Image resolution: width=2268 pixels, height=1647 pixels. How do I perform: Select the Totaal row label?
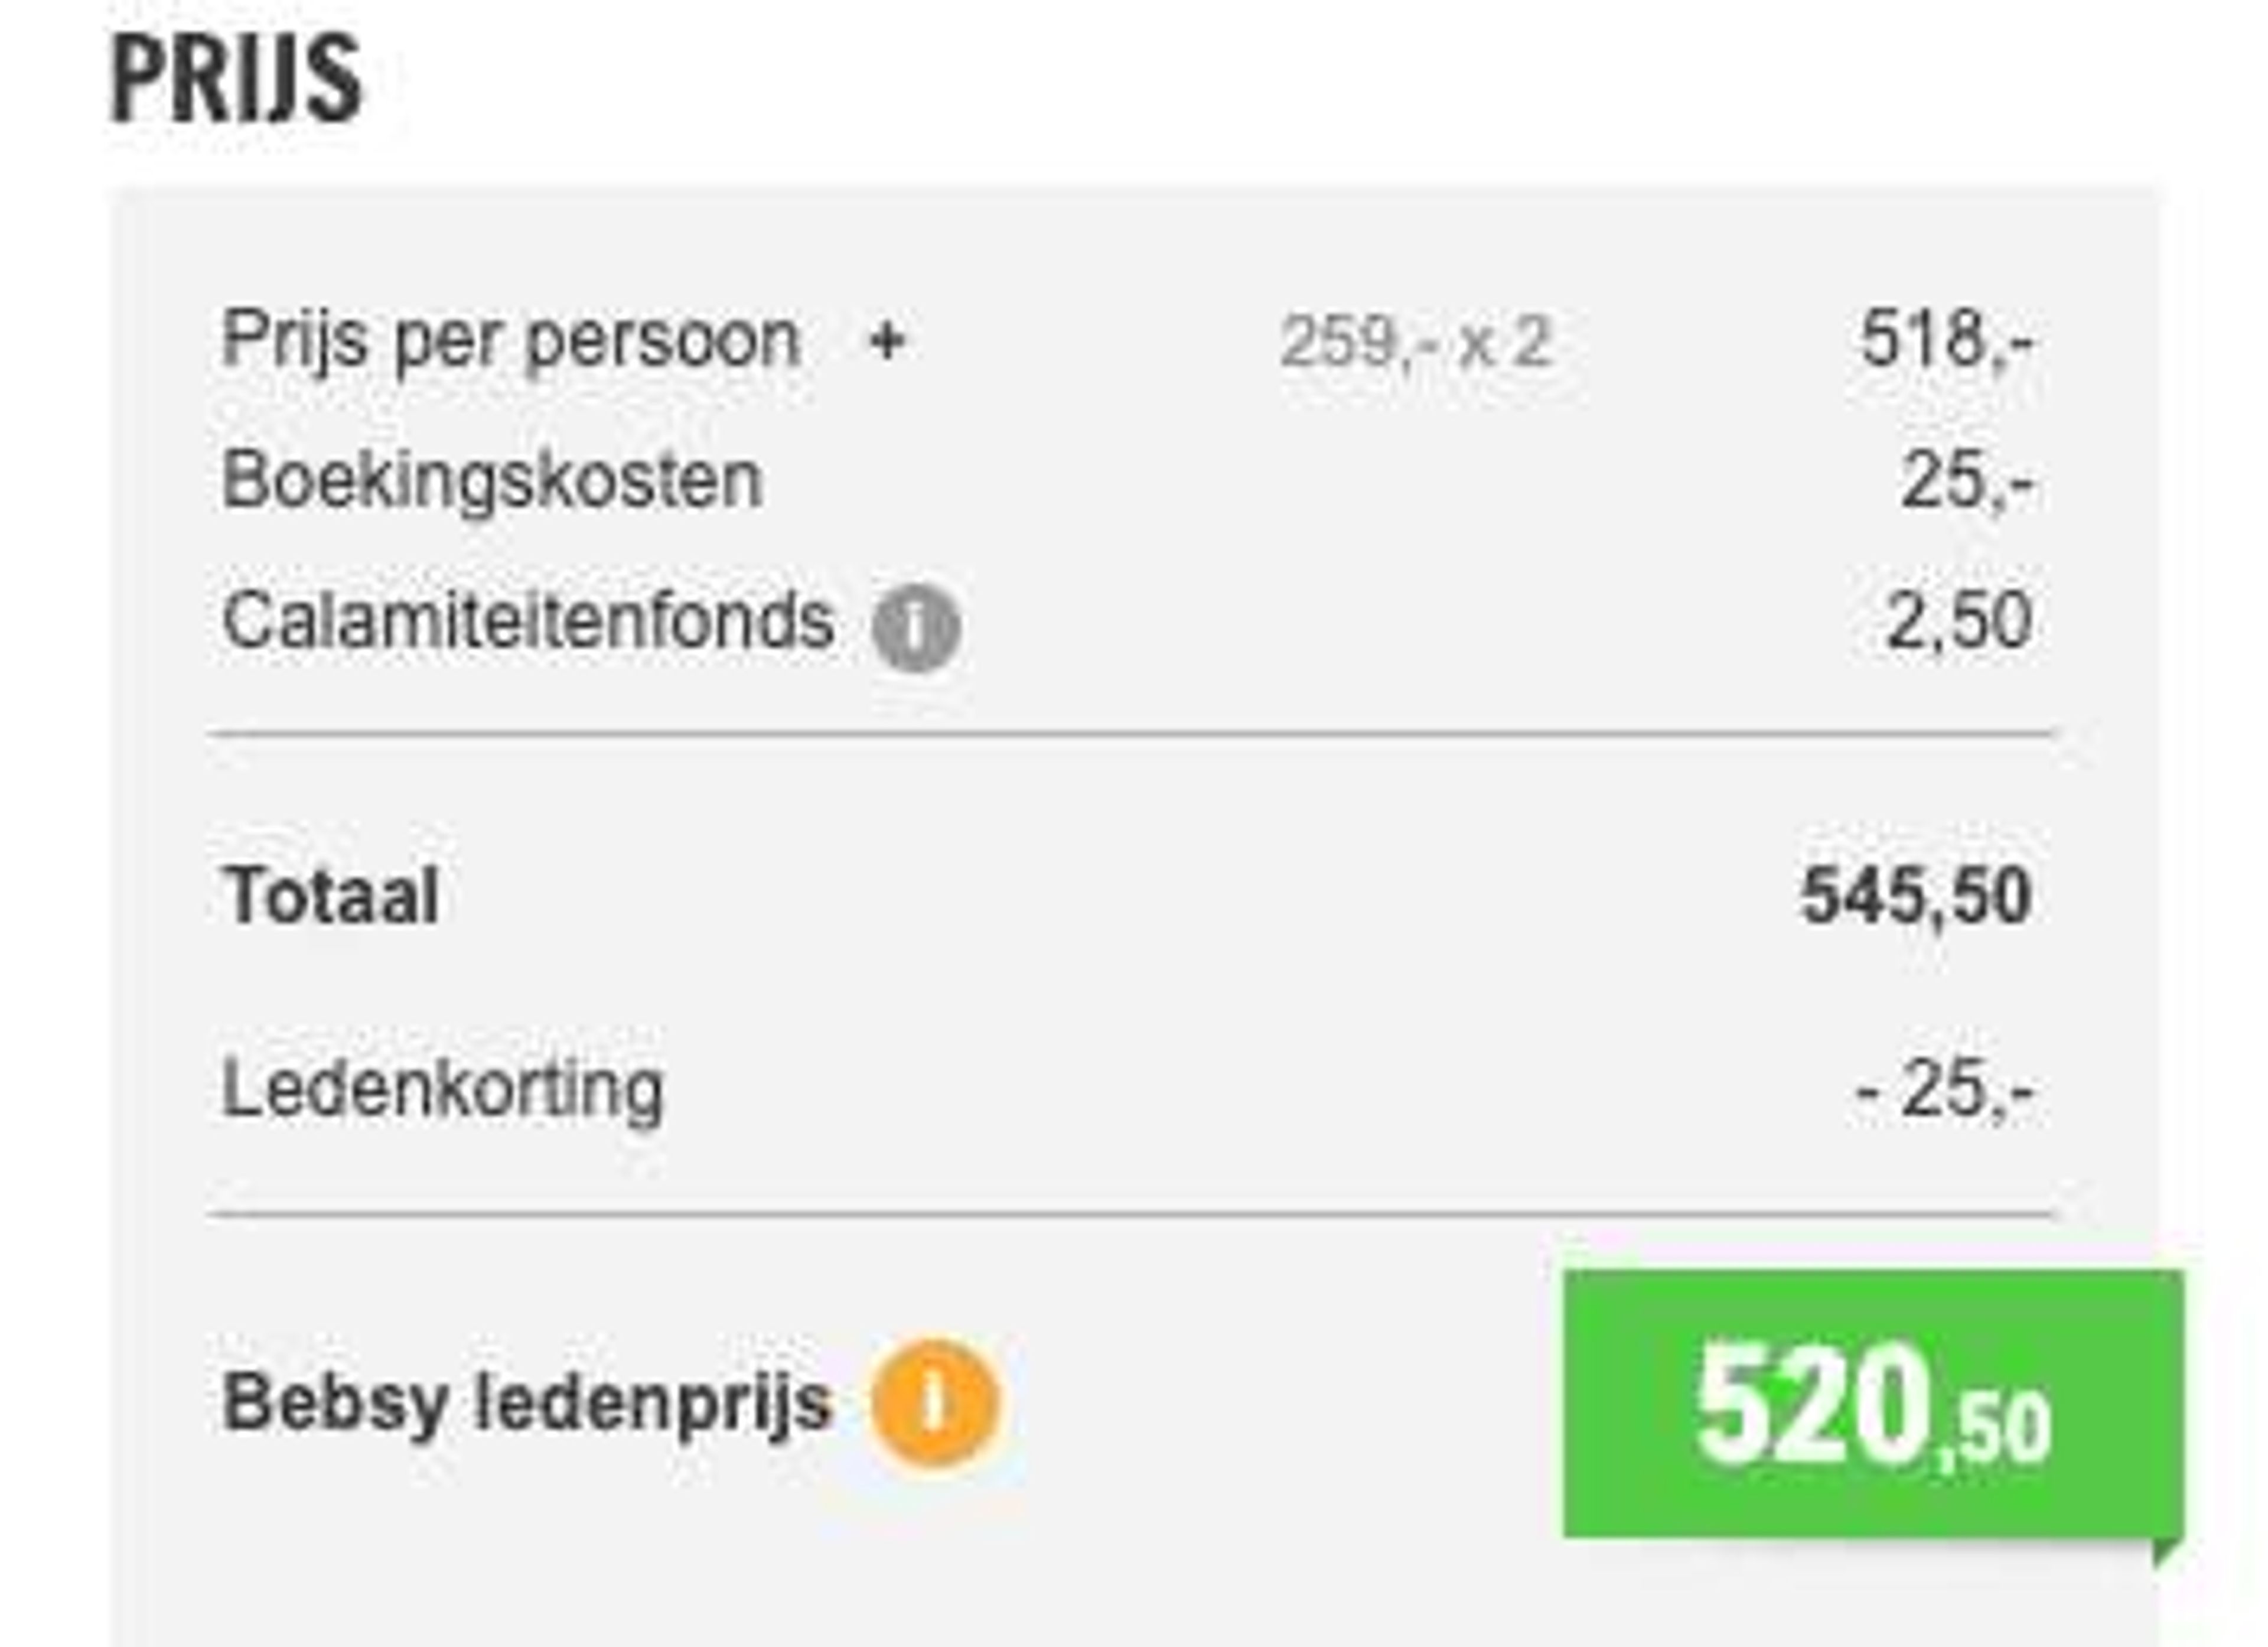(x=331, y=895)
